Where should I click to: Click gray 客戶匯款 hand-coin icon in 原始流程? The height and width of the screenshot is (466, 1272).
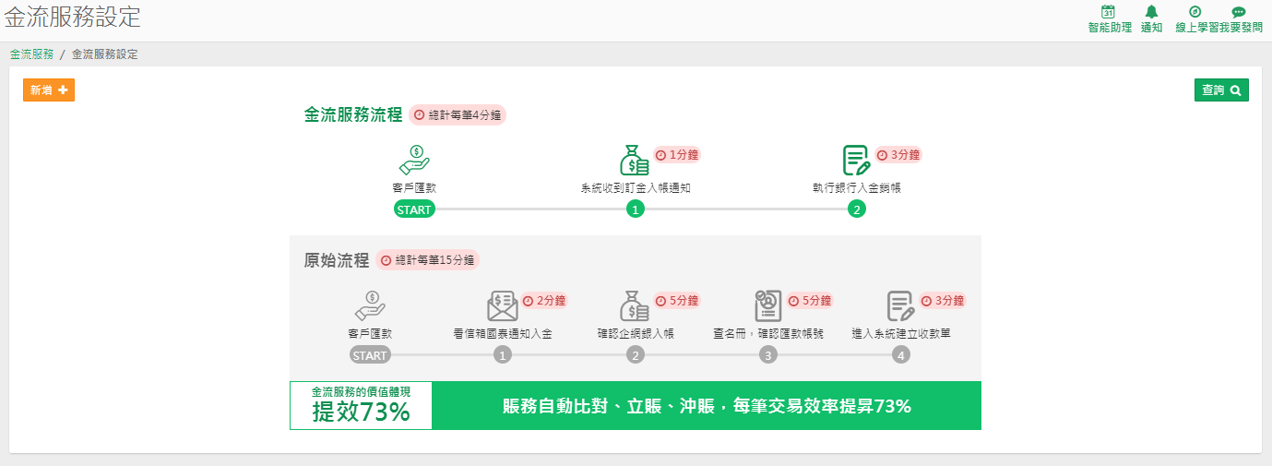[x=370, y=305]
